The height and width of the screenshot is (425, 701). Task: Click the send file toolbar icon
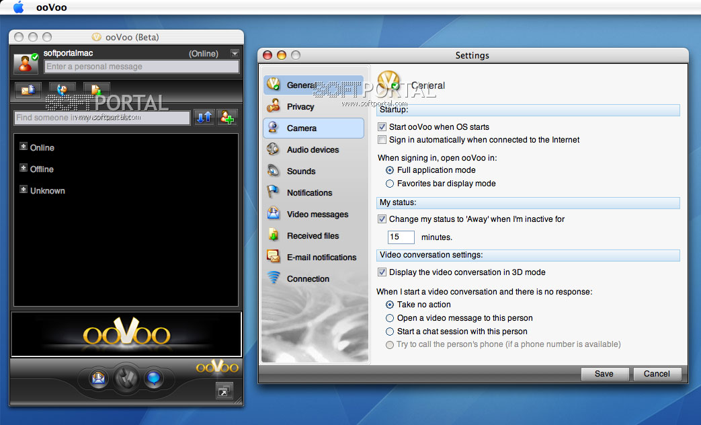[96, 90]
